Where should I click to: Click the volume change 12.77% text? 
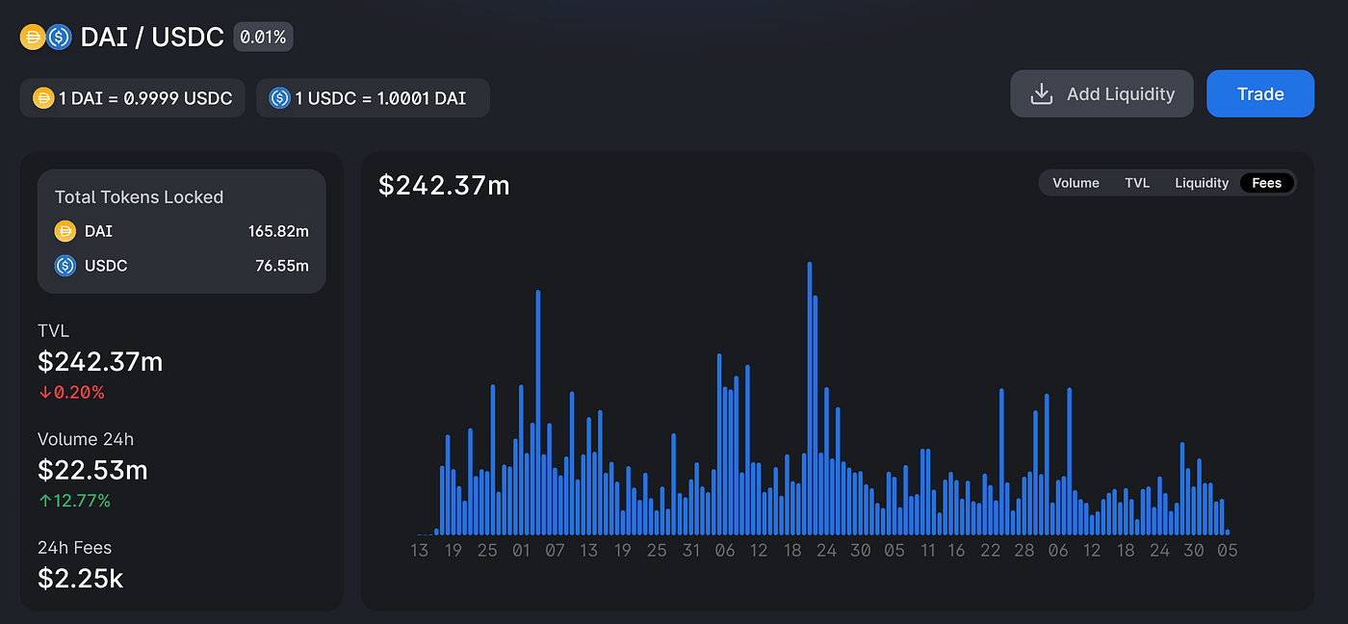point(74,501)
